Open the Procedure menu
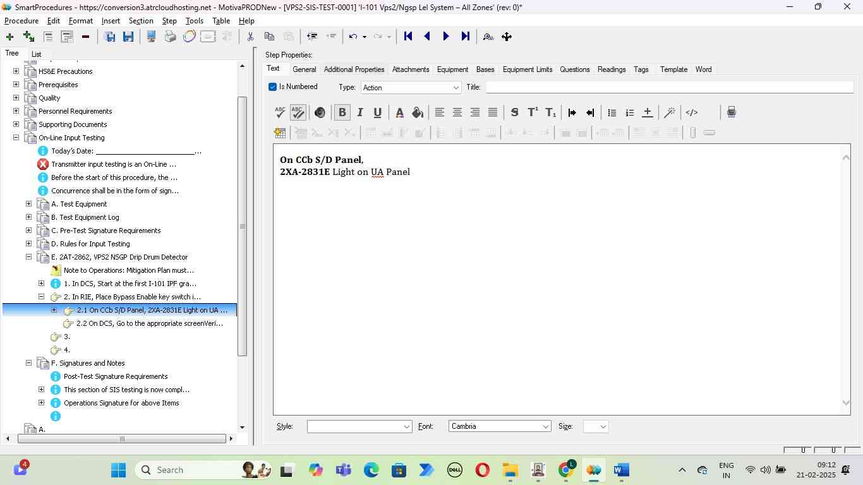Image resolution: width=863 pixels, height=485 pixels. [x=21, y=21]
